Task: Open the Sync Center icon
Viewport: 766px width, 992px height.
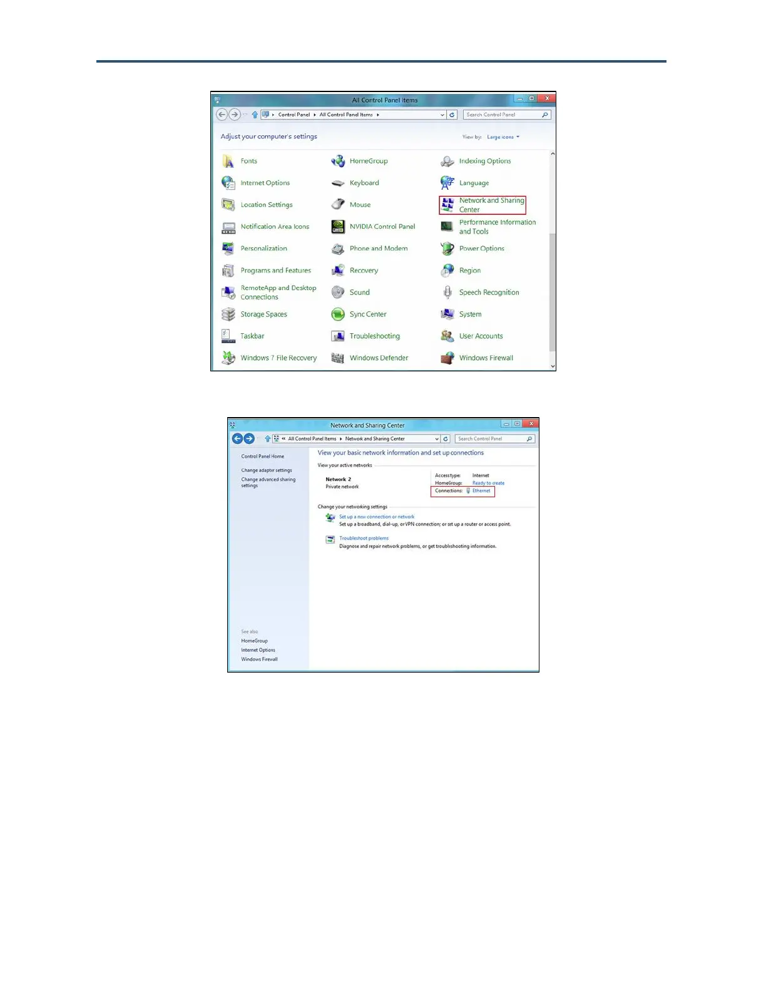Action: tap(338, 314)
